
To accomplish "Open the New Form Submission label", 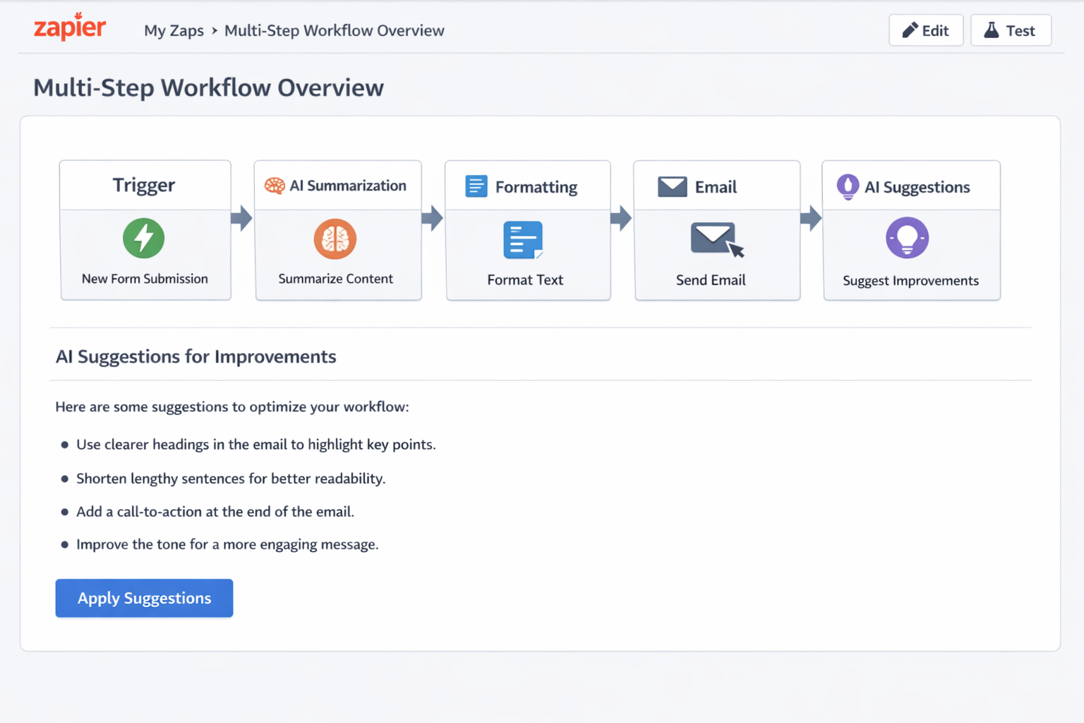I will (x=145, y=279).
